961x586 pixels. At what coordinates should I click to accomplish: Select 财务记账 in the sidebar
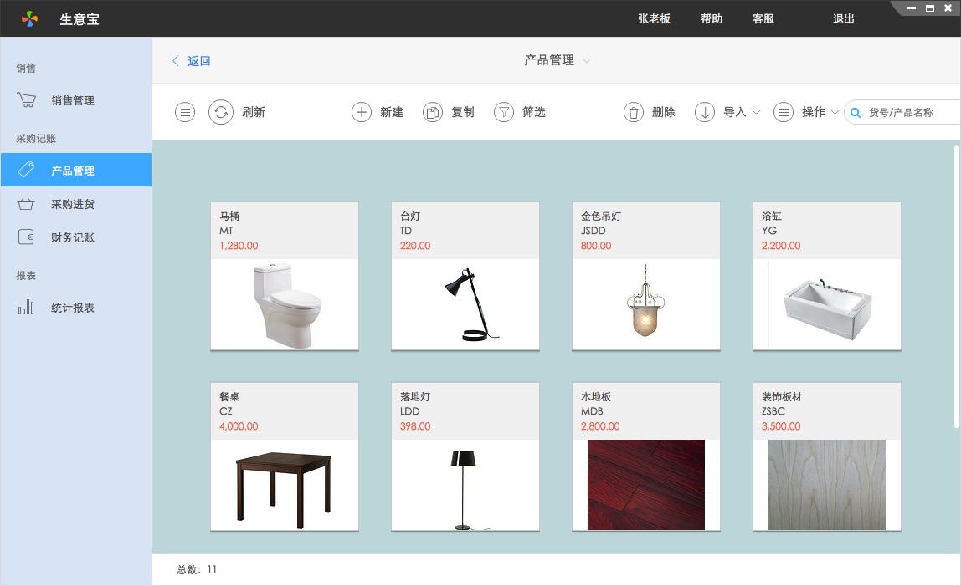pos(73,237)
